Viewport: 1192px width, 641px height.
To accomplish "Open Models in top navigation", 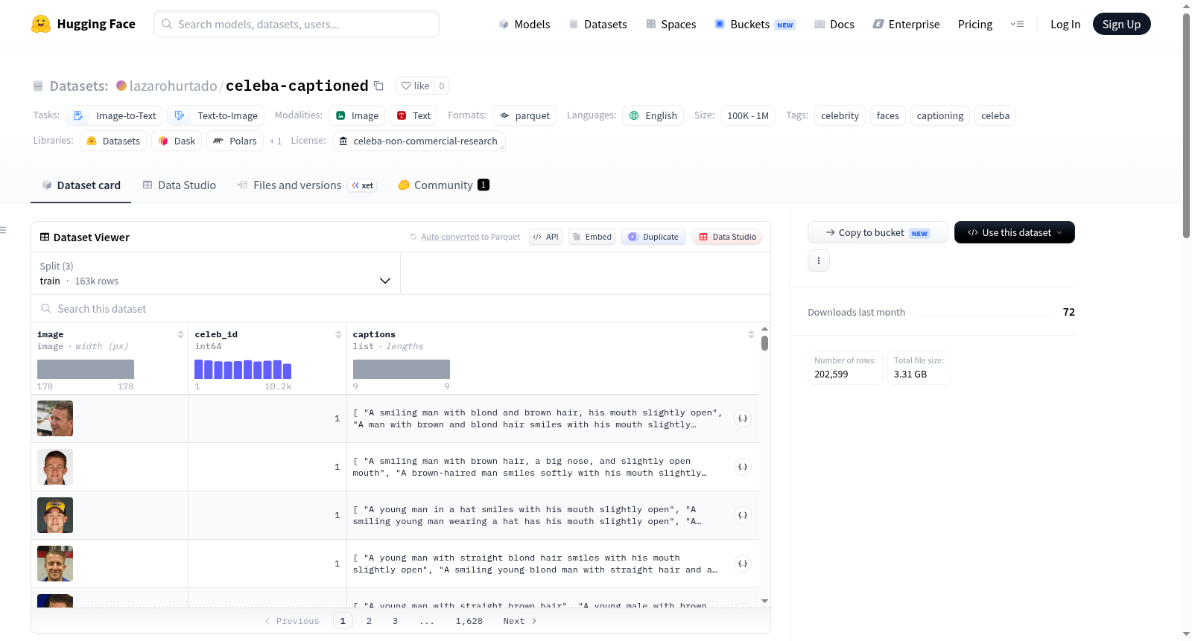I will (x=524, y=24).
